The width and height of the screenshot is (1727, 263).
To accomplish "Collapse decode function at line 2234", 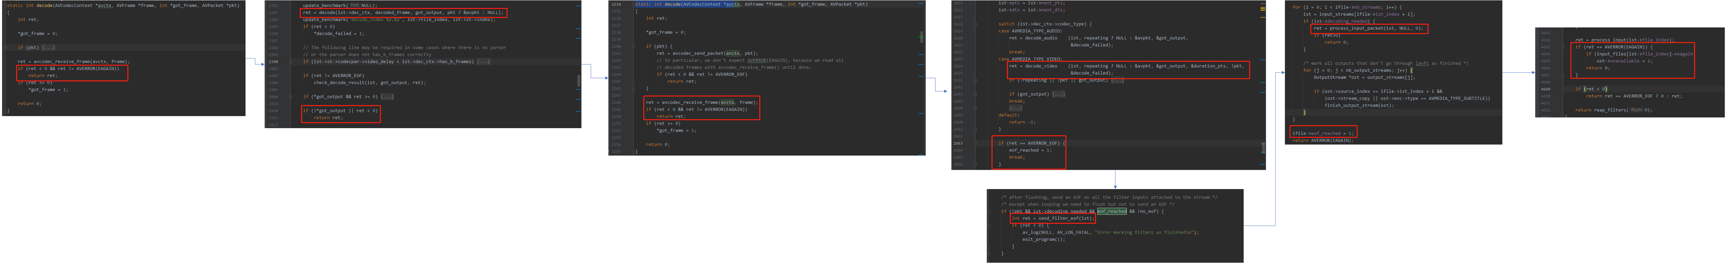I will (633, 5).
